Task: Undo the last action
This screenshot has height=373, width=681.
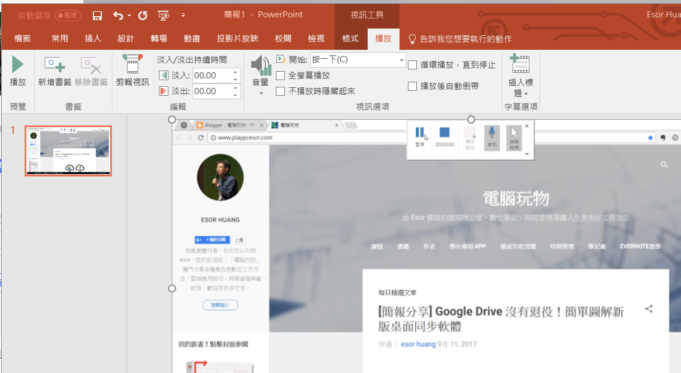Action: (x=118, y=16)
